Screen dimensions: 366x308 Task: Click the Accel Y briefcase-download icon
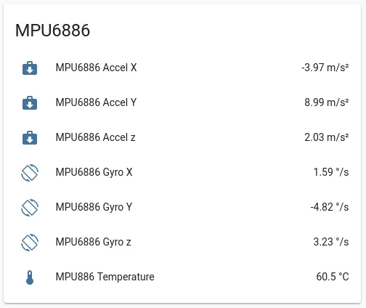coord(30,103)
